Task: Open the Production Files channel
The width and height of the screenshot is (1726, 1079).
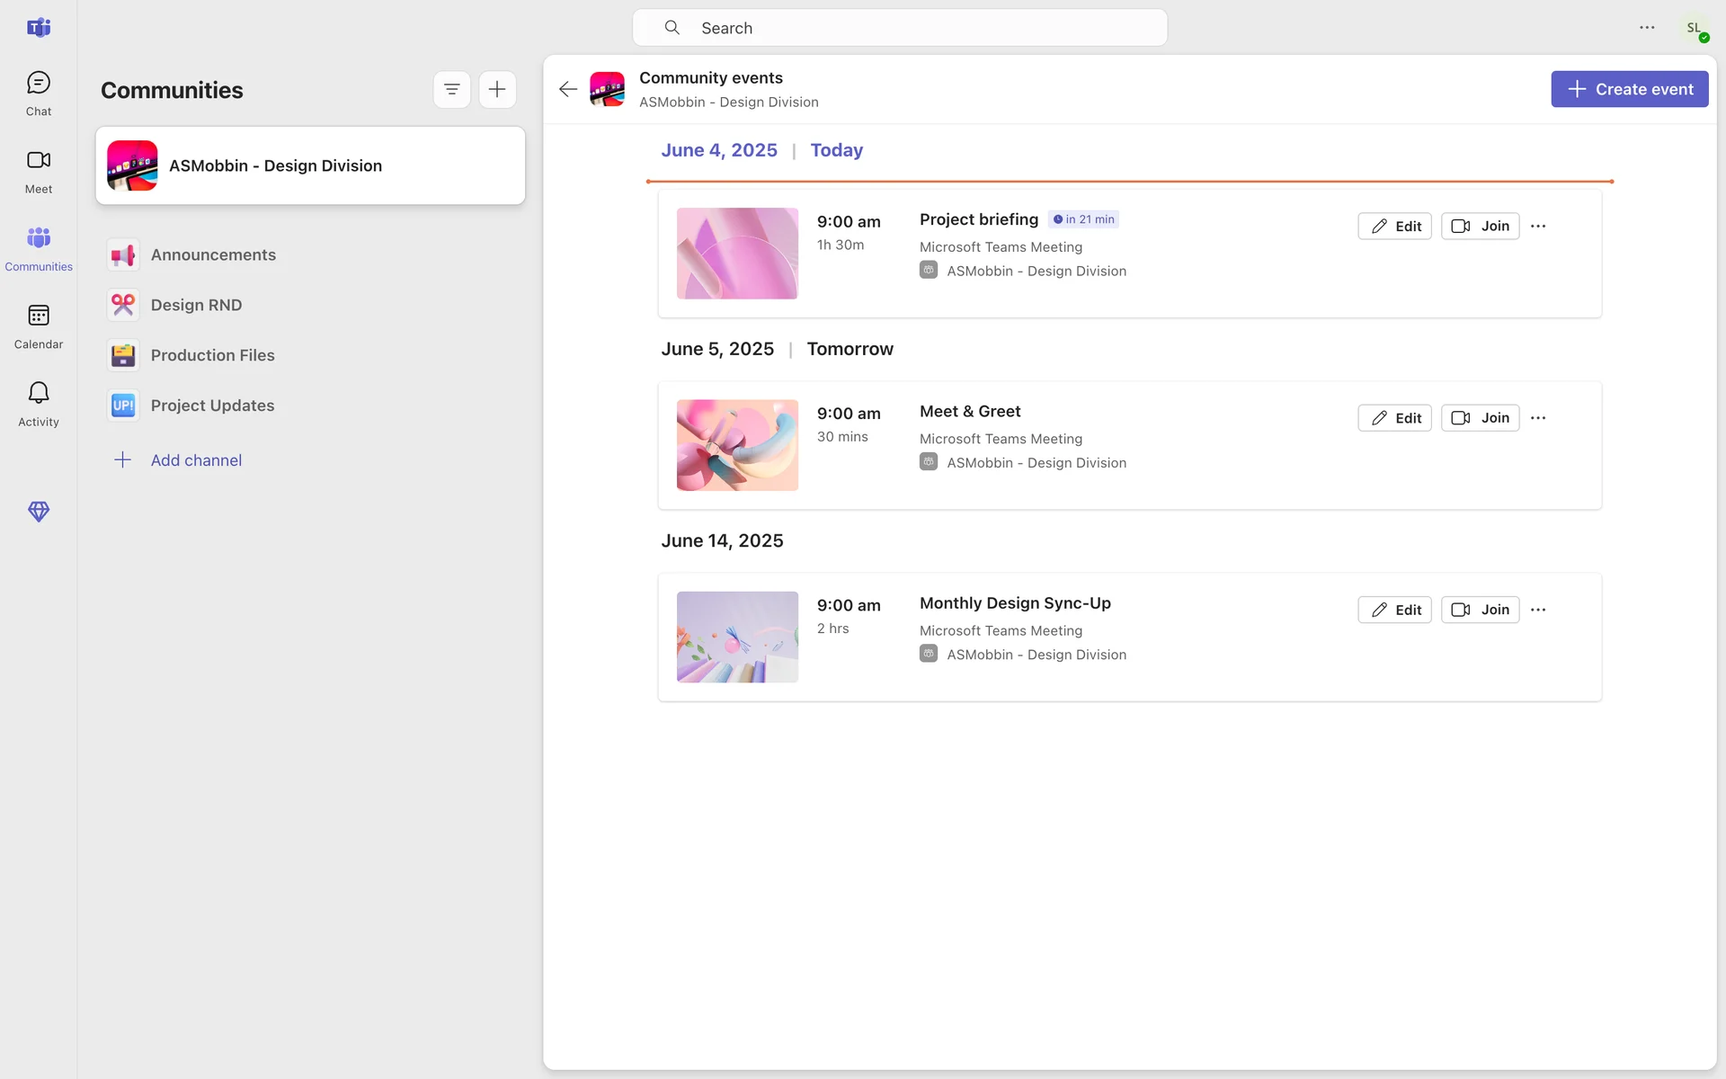Action: tap(212, 356)
